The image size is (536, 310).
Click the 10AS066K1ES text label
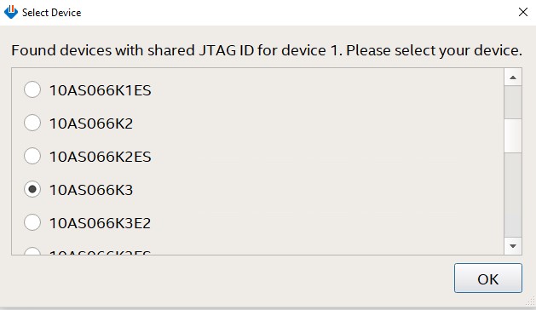point(101,90)
